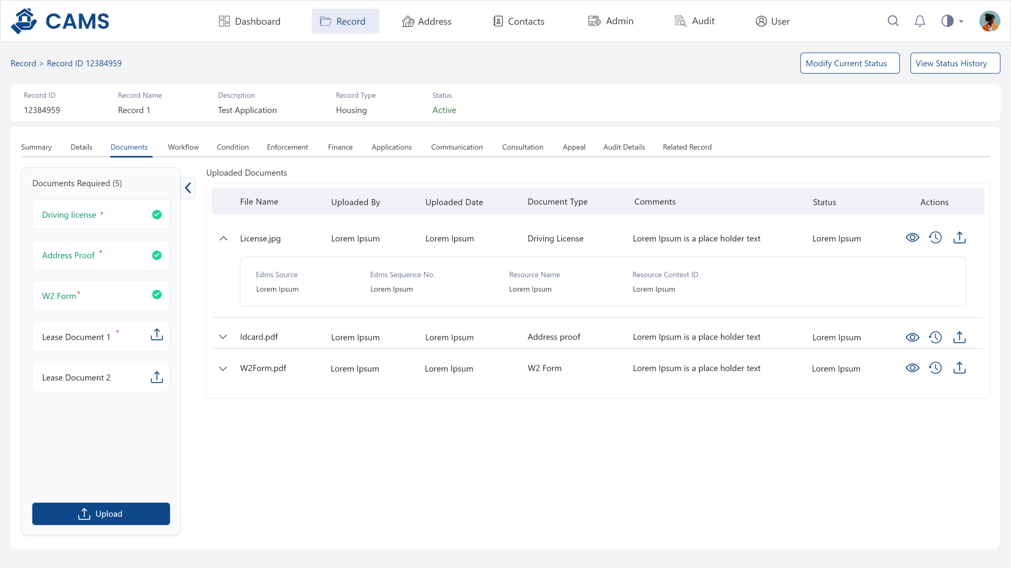Click history icon for Idcard.pdf row
This screenshot has height=568, width=1011.
coord(935,337)
